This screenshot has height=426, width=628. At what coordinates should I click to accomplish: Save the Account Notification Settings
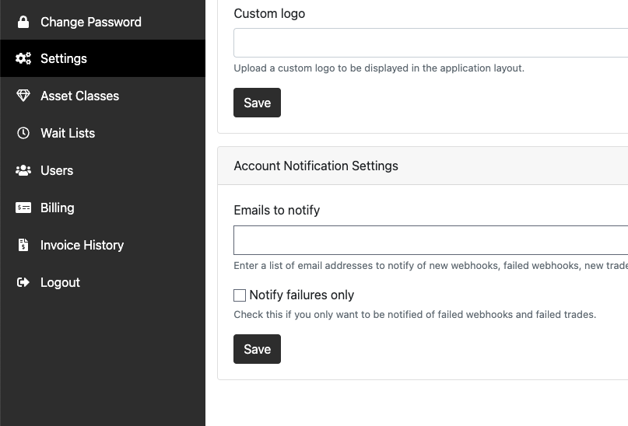(x=257, y=349)
